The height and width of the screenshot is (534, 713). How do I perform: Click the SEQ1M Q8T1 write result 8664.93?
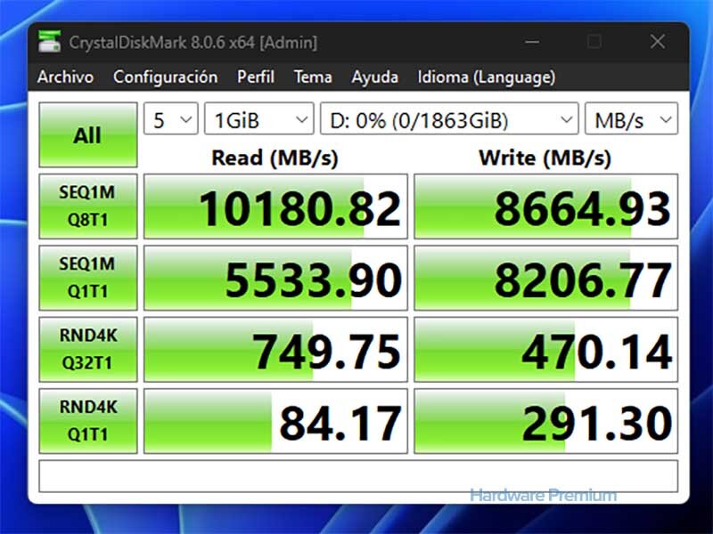click(545, 206)
